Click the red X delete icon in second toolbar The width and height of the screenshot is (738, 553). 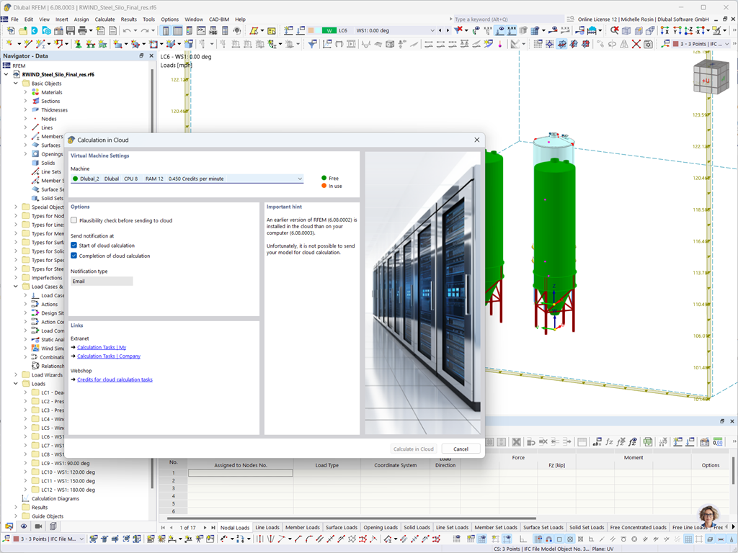[636, 44]
